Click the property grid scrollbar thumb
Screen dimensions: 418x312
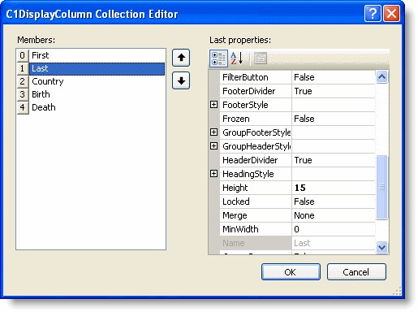(381, 187)
